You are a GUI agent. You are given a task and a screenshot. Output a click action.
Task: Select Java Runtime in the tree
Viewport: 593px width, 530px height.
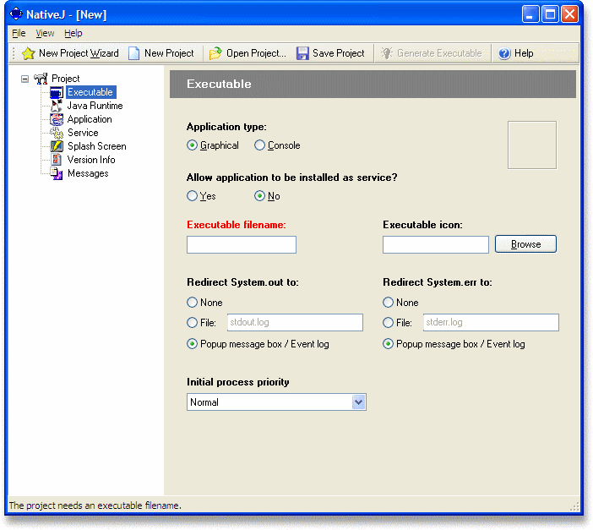(95, 106)
